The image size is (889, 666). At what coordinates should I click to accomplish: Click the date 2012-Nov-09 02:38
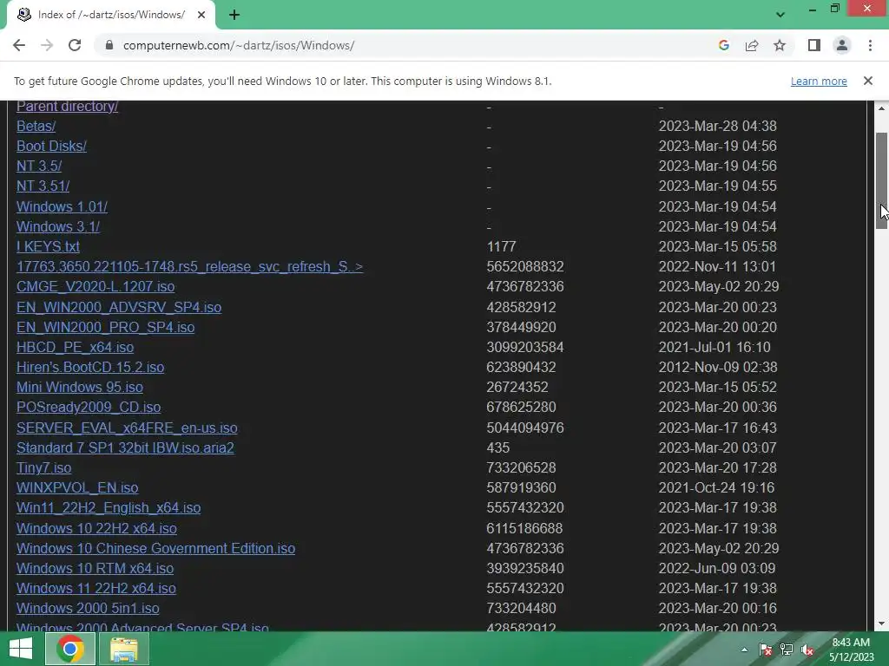pos(718,367)
